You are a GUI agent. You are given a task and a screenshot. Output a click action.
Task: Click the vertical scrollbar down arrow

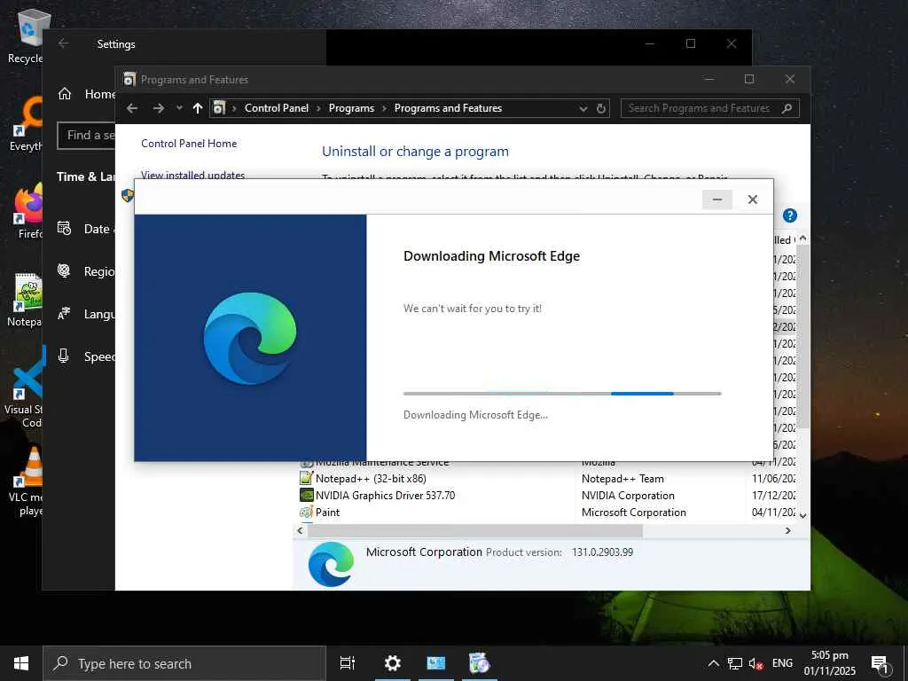click(802, 515)
